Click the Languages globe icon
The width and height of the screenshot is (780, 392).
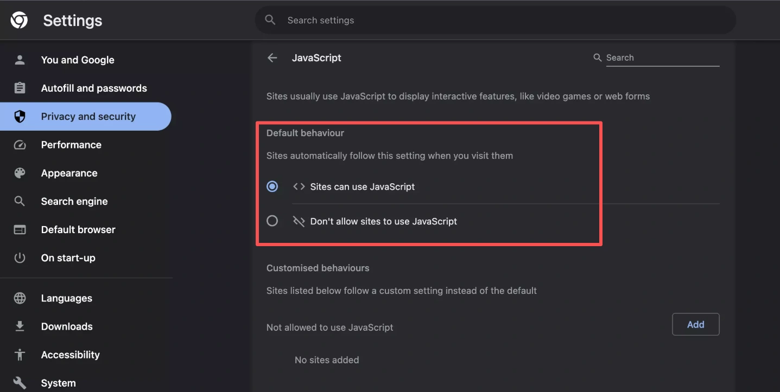point(20,298)
